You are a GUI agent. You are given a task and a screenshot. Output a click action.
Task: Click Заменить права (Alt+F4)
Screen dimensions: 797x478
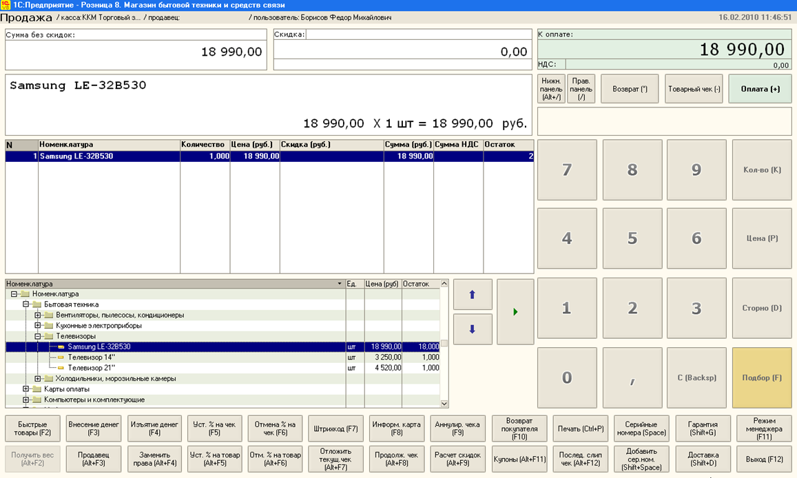[x=154, y=459]
